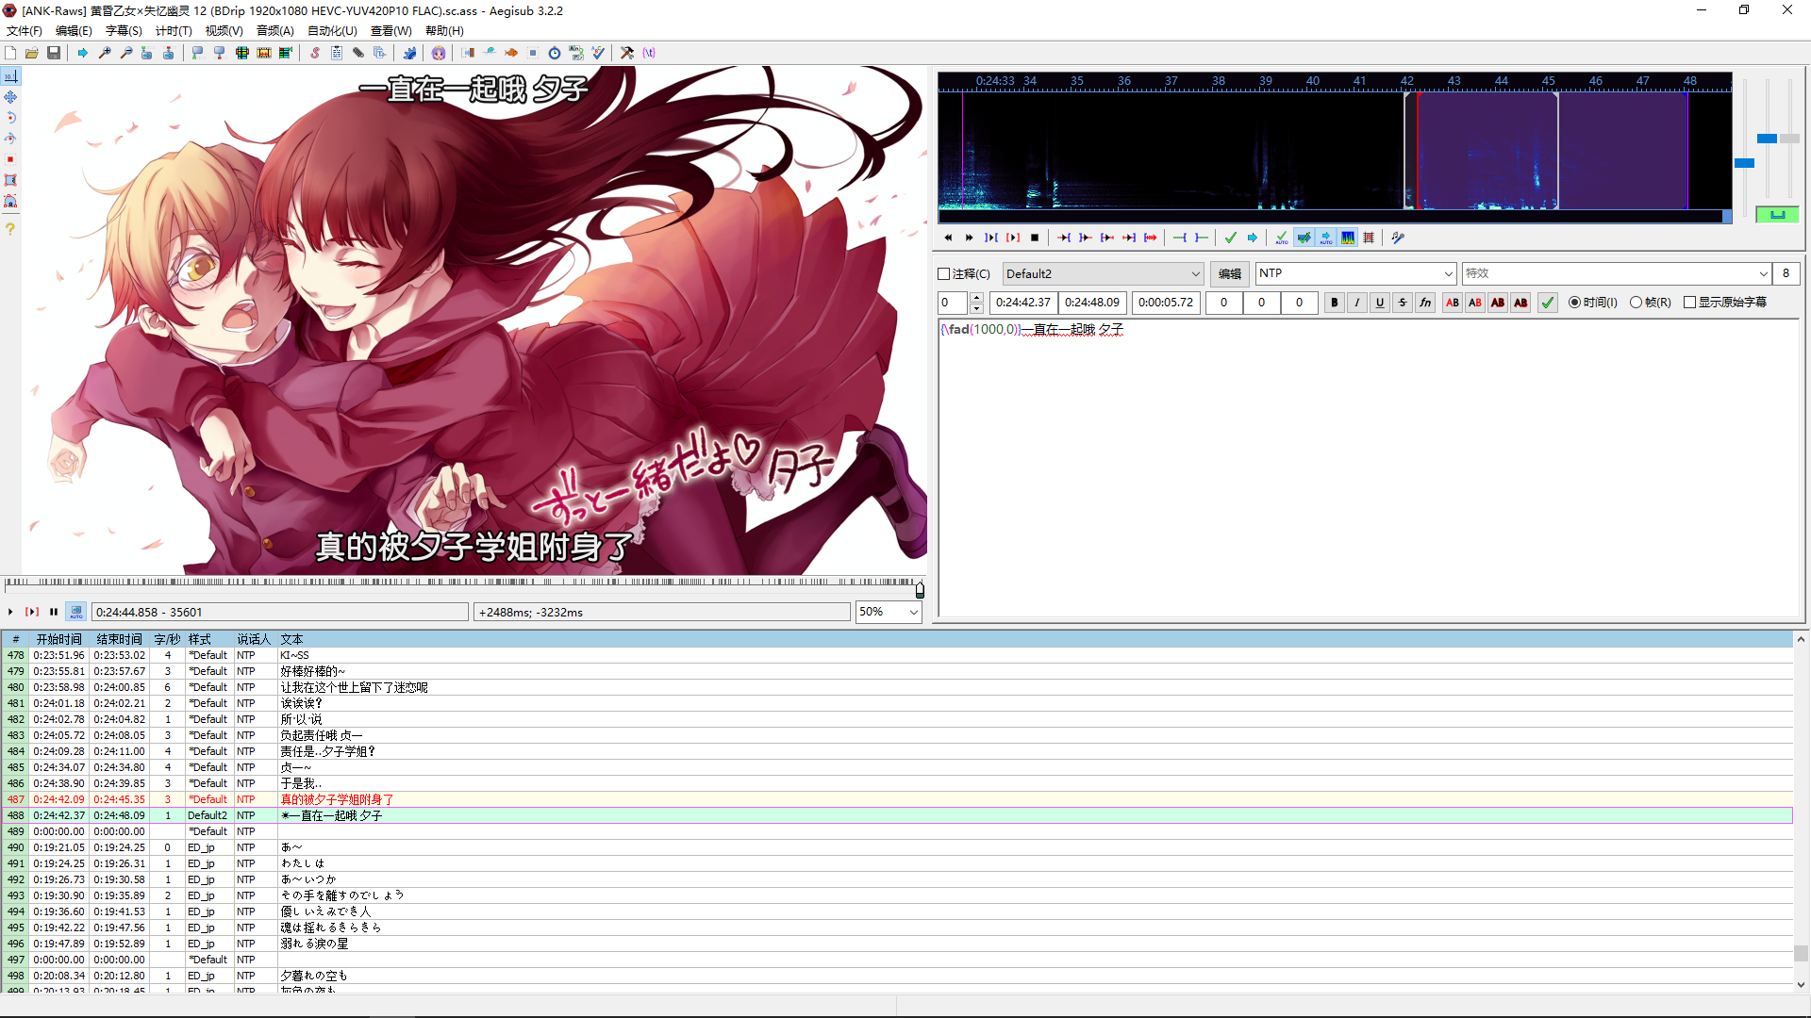Select drag subtitles video tool
Image resolution: width=1811 pixels, height=1018 pixels.
(10, 97)
